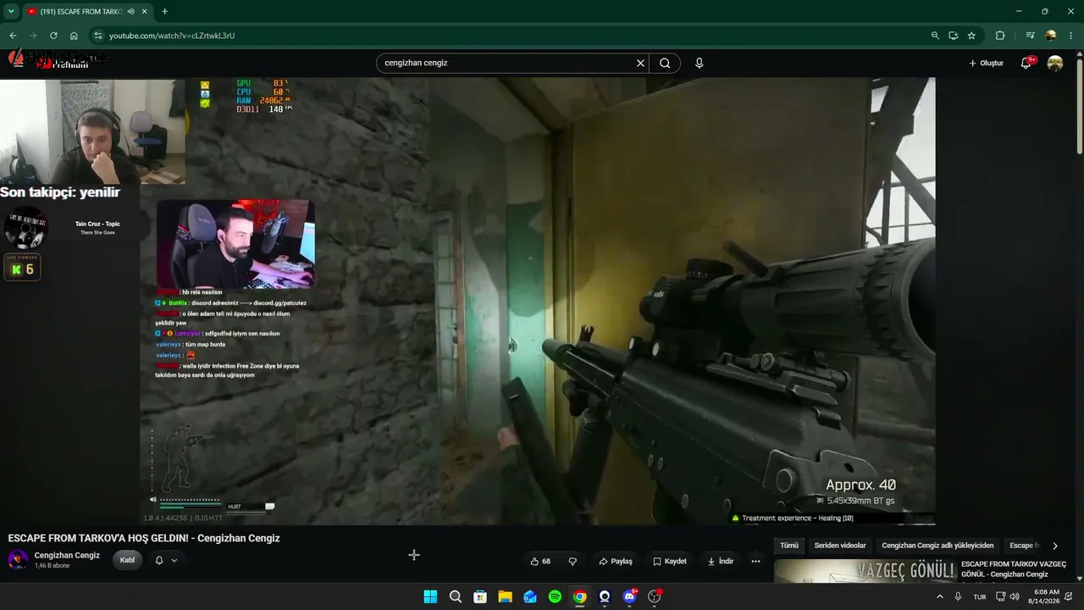Viewport: 1084px width, 610px height.
Task: Clear the search text 'cengizhan cengiz'
Action: (x=640, y=63)
